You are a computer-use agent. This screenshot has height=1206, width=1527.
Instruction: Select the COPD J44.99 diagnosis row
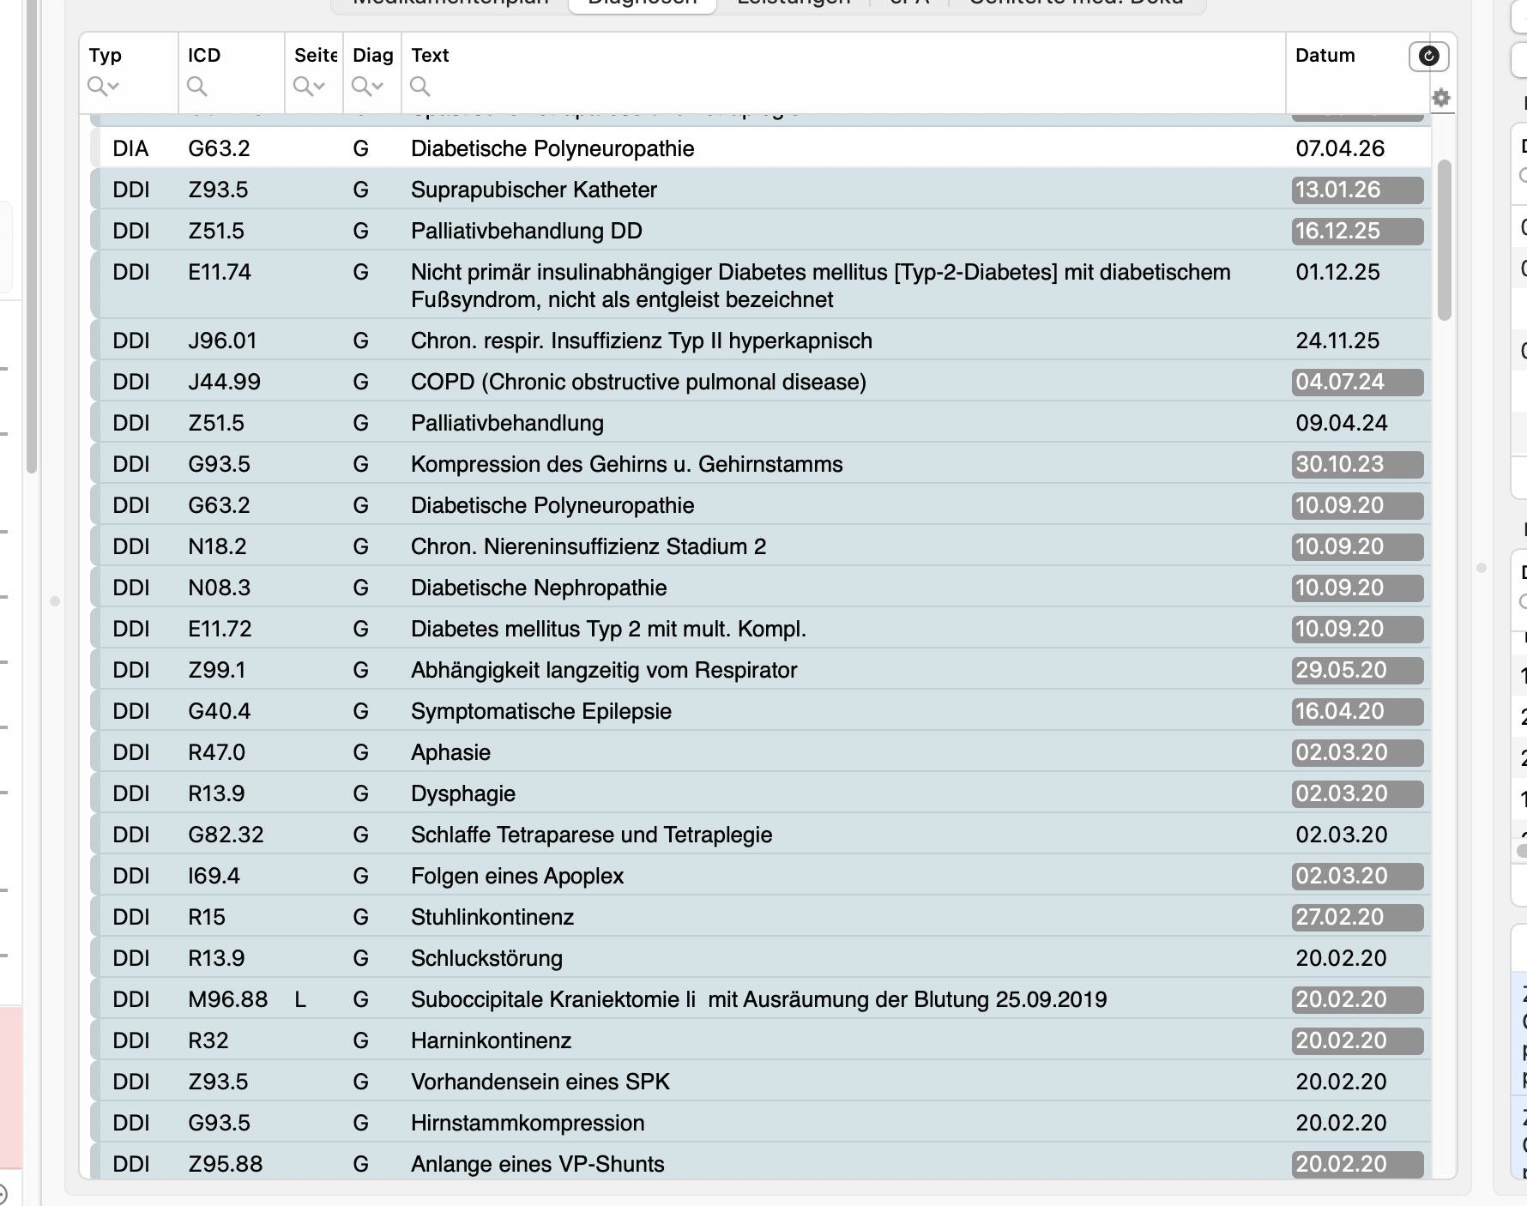coord(760,382)
